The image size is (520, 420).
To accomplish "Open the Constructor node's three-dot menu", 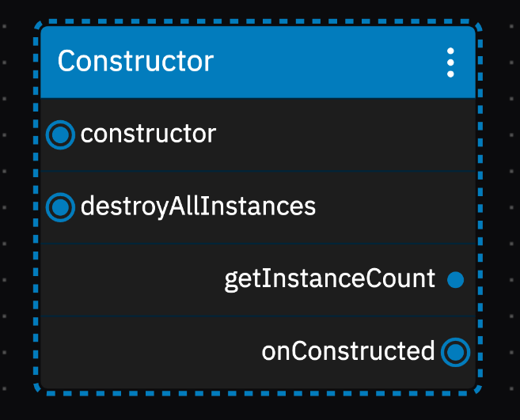I will pos(450,62).
